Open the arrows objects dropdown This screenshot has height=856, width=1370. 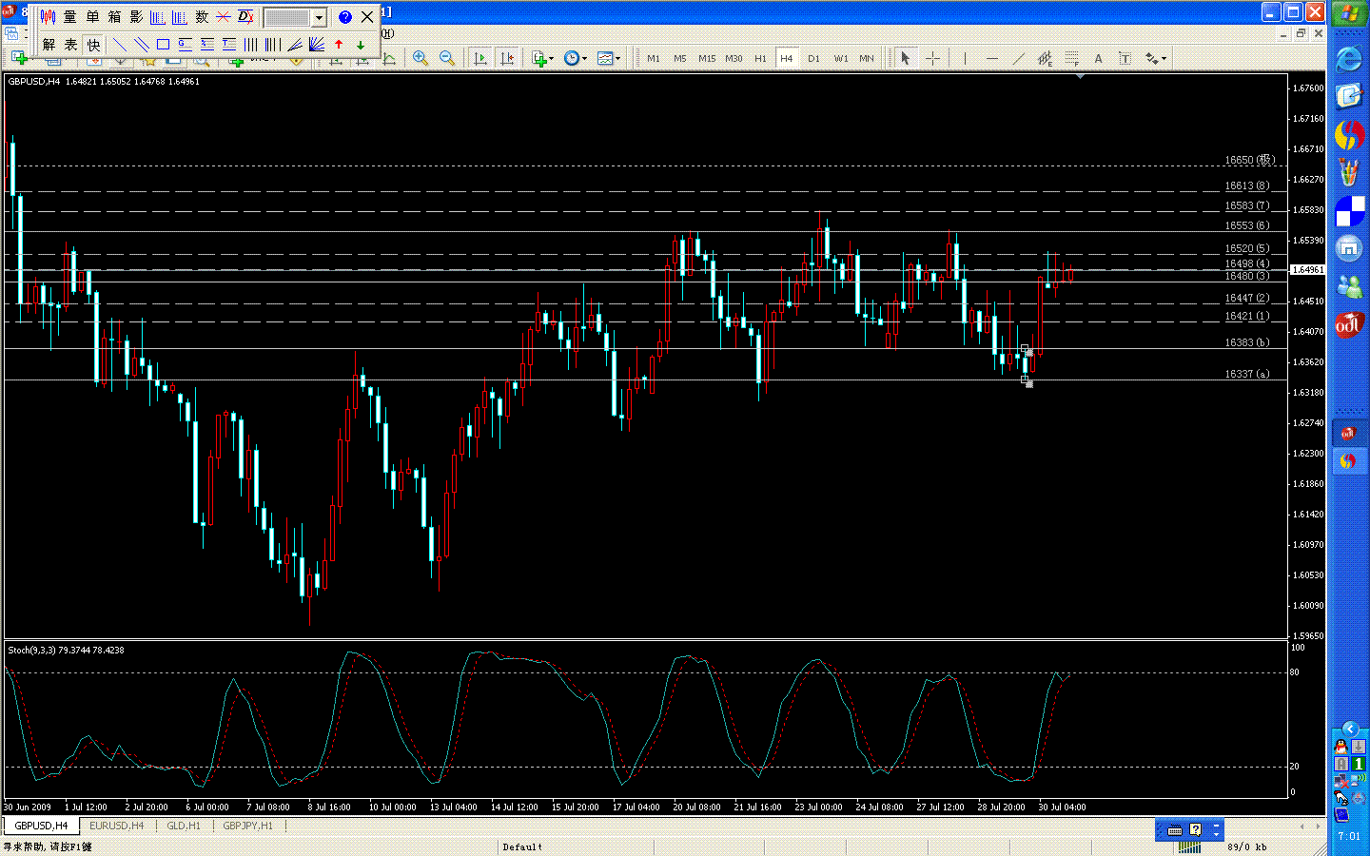click(1156, 58)
